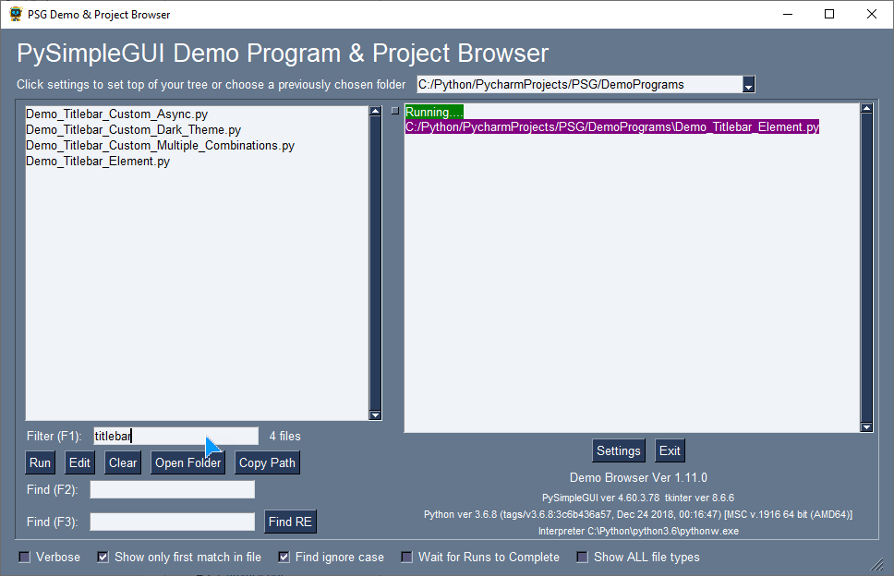Select Demo_Titlebar_Element.py in file list
The height and width of the screenshot is (576, 894).
pyautogui.click(x=98, y=161)
